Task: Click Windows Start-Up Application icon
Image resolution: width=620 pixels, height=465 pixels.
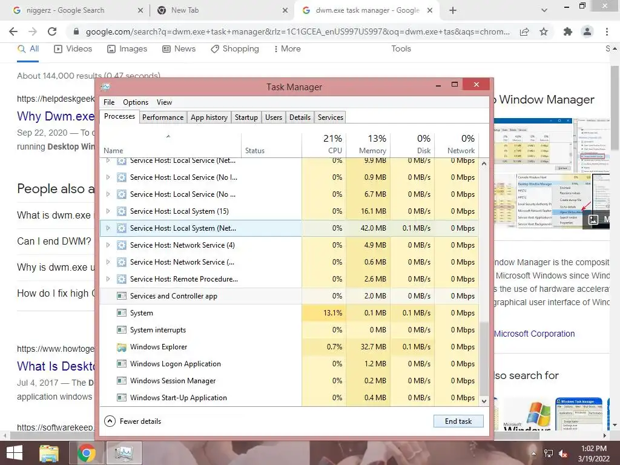Action: point(121,398)
